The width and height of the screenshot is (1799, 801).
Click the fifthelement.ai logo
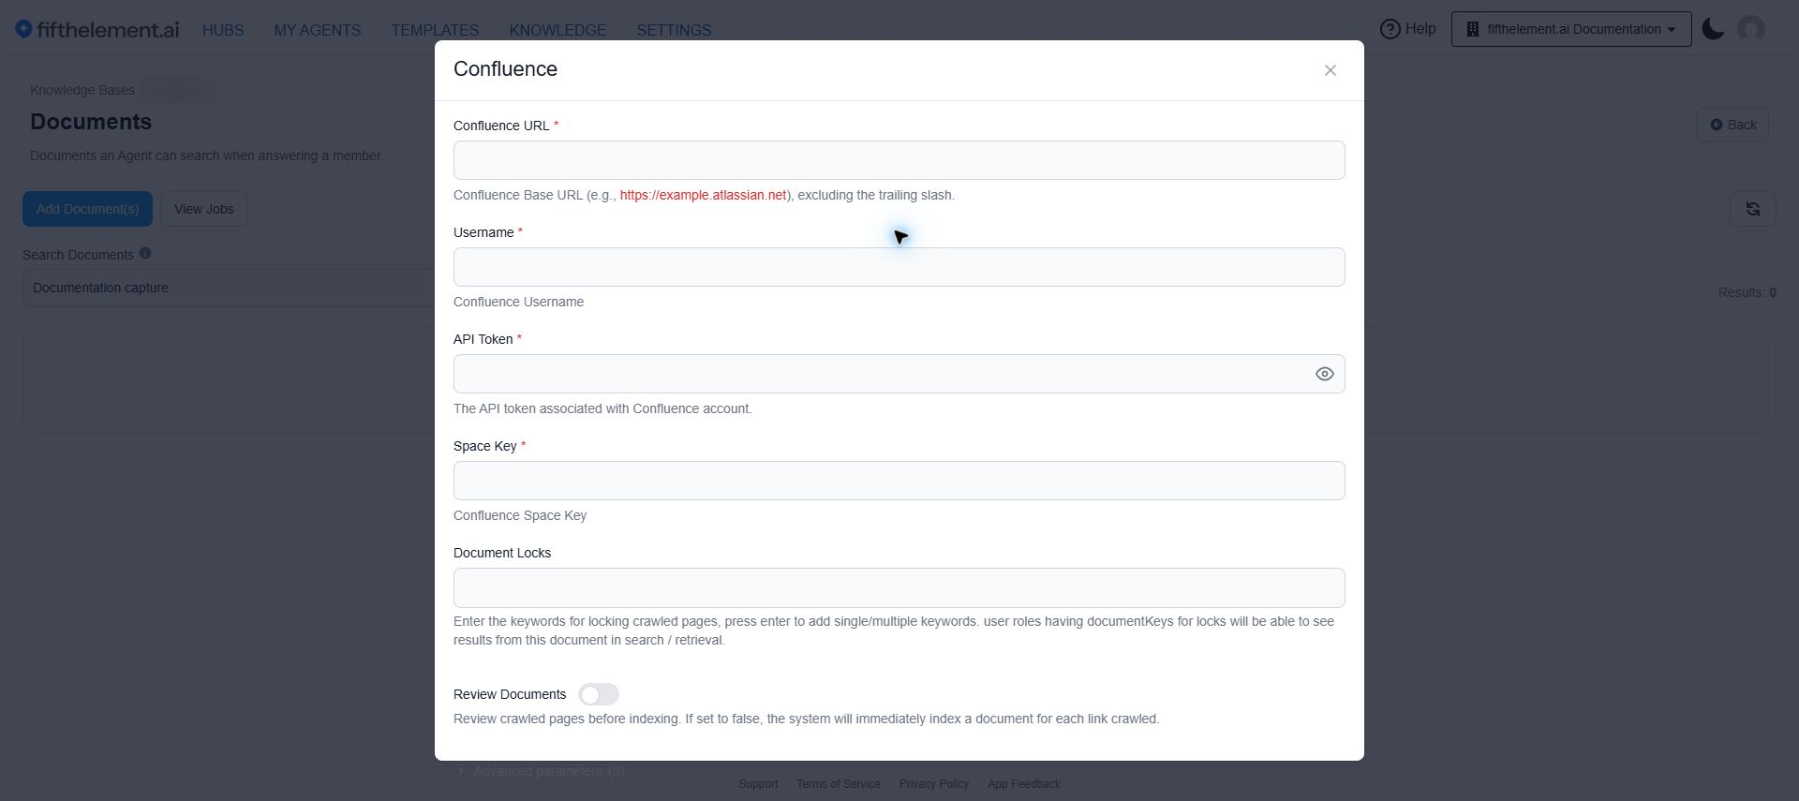[x=97, y=29]
